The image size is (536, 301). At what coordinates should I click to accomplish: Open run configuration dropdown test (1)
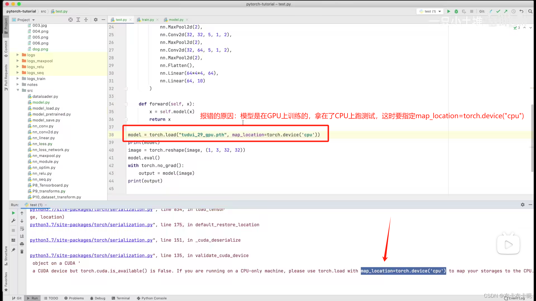click(430, 11)
